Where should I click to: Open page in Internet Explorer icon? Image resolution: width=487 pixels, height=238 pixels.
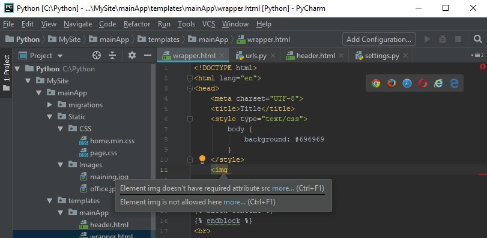(438, 83)
